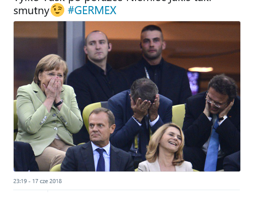This screenshot has width=254, height=219.
Task: Click the winking face emoji
Action: 57,10
